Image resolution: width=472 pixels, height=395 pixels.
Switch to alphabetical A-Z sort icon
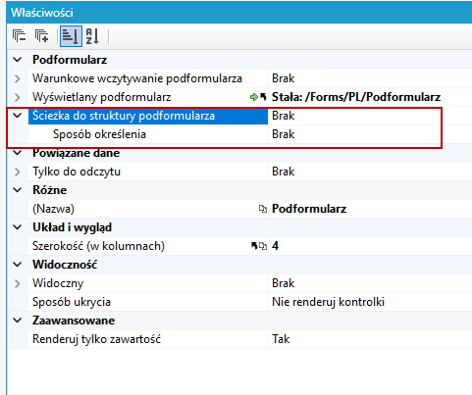coord(92,36)
